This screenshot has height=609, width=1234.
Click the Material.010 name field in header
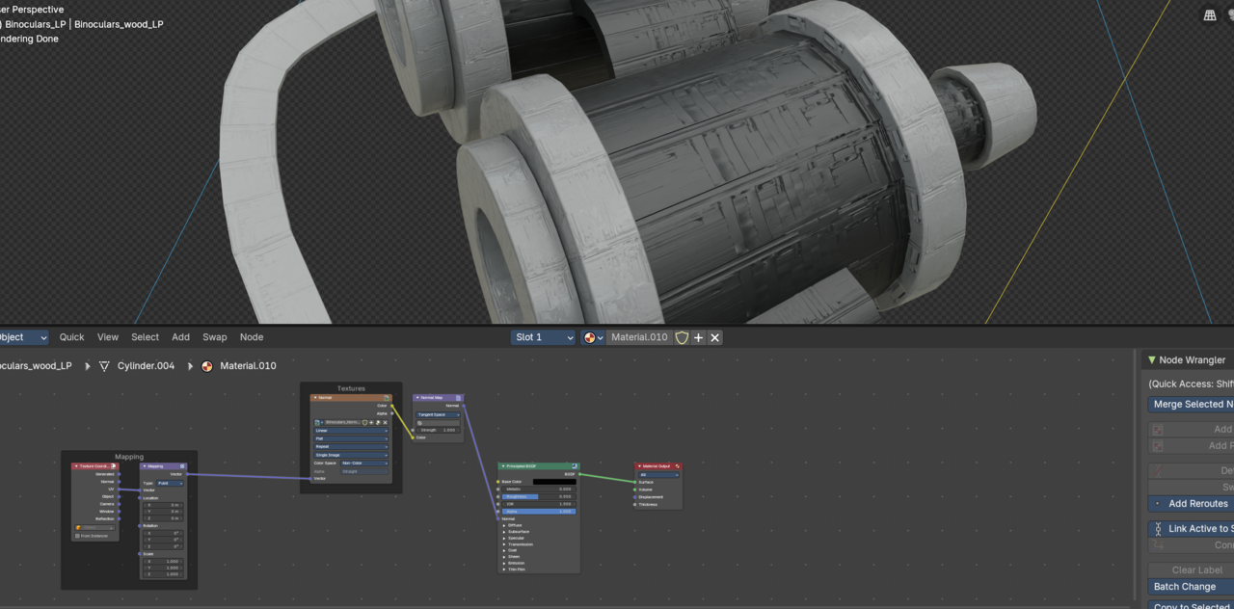(639, 337)
